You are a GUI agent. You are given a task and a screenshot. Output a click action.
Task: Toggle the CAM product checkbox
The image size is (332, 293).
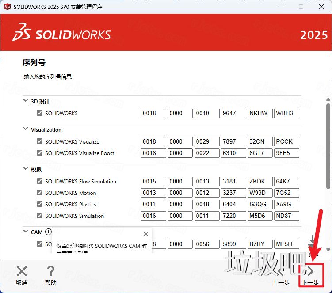(39, 244)
